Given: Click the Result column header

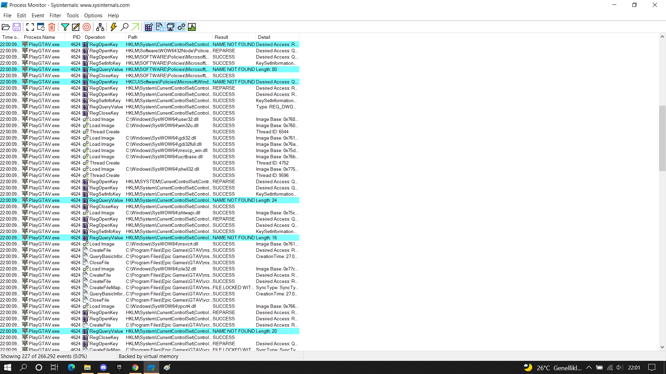Looking at the screenshot, I should point(221,37).
